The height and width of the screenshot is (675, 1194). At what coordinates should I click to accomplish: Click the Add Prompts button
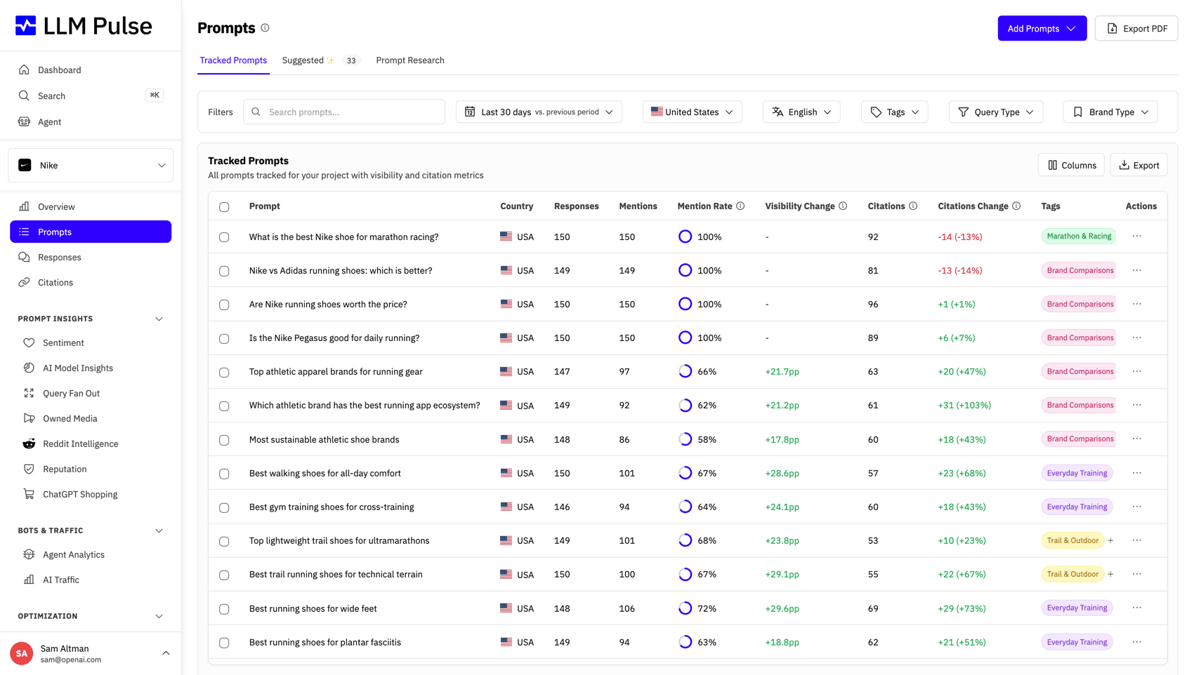1042,28
